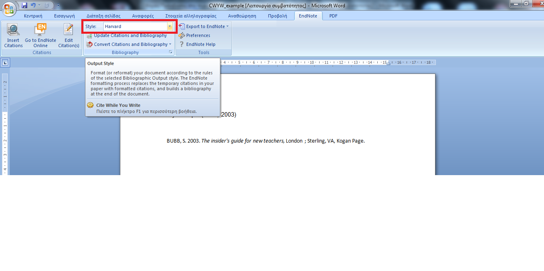Switch to the Προβολή tab
The width and height of the screenshot is (544, 271).
[278, 16]
